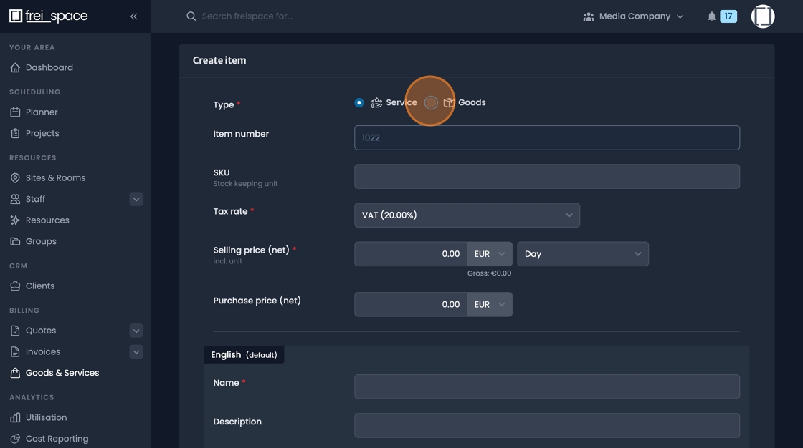Screen dimensions: 803x448
Task: Expand the Invoices submenu
Action: (x=136, y=351)
